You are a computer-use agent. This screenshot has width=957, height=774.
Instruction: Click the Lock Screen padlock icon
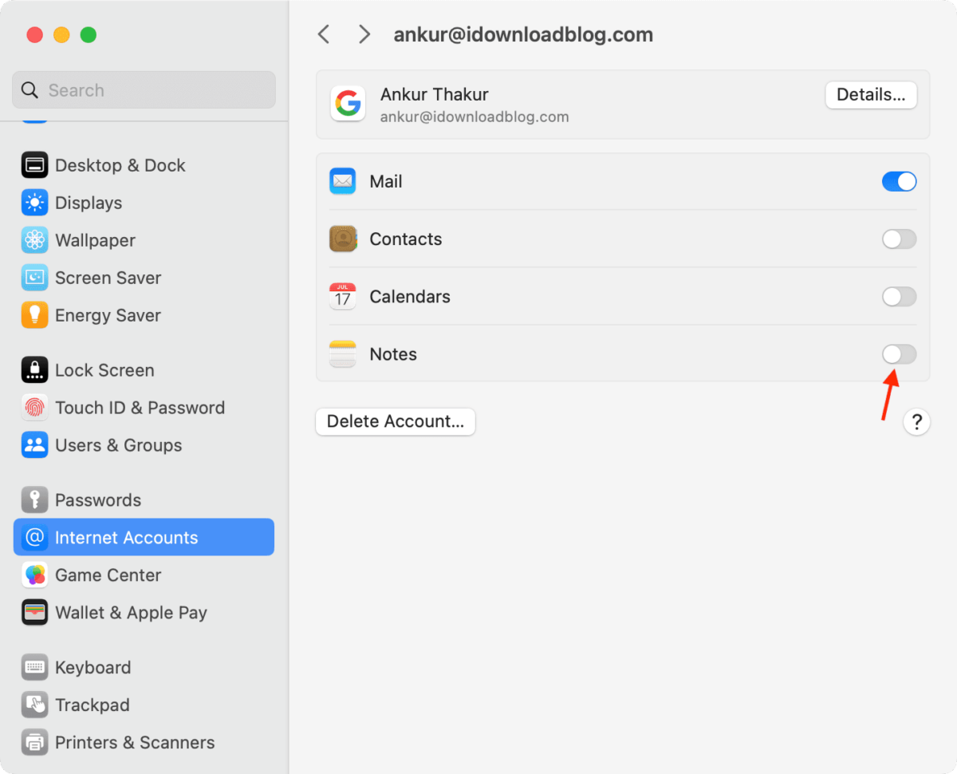tap(34, 370)
